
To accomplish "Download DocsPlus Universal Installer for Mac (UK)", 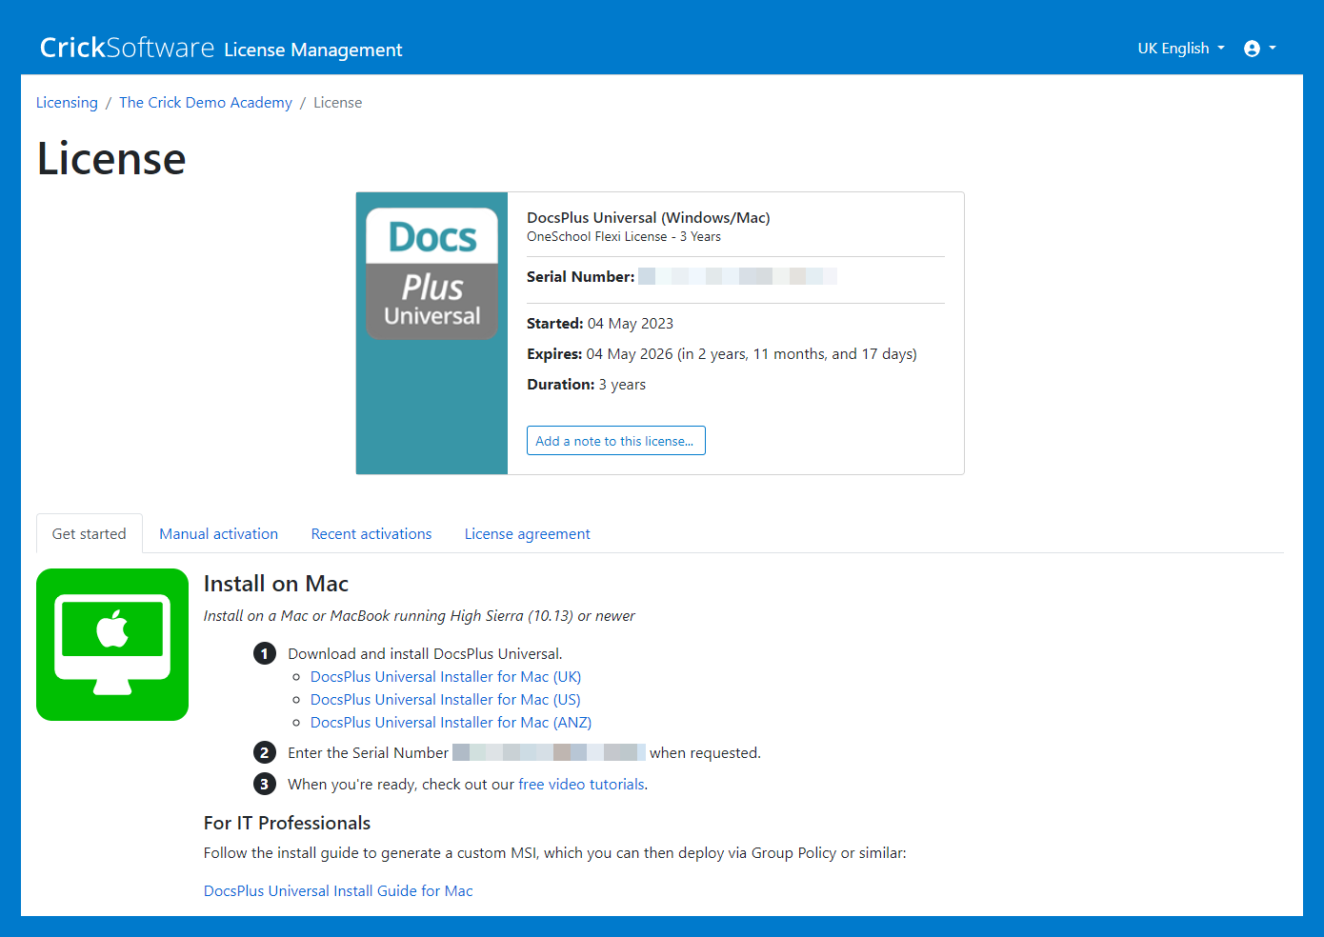I will click(446, 677).
